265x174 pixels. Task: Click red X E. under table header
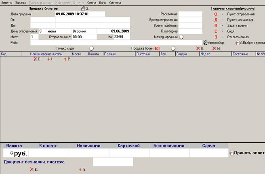(x=35, y=59)
